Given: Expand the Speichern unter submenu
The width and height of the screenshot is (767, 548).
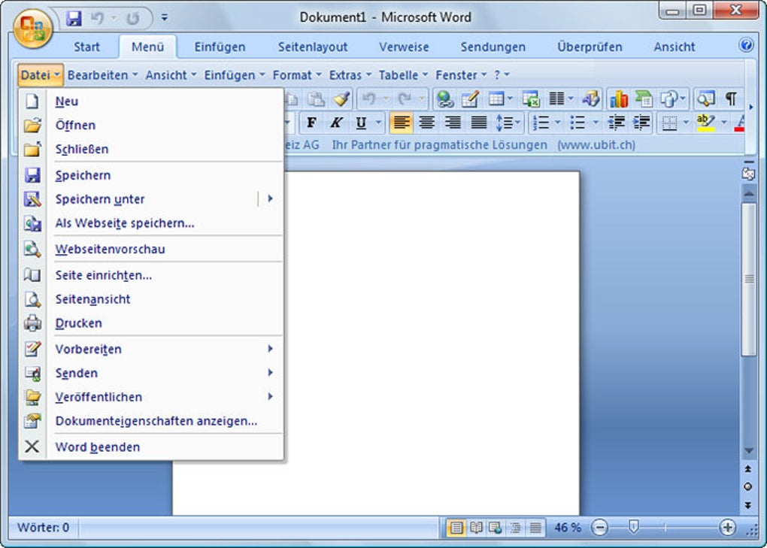Looking at the screenshot, I should pyautogui.click(x=271, y=199).
